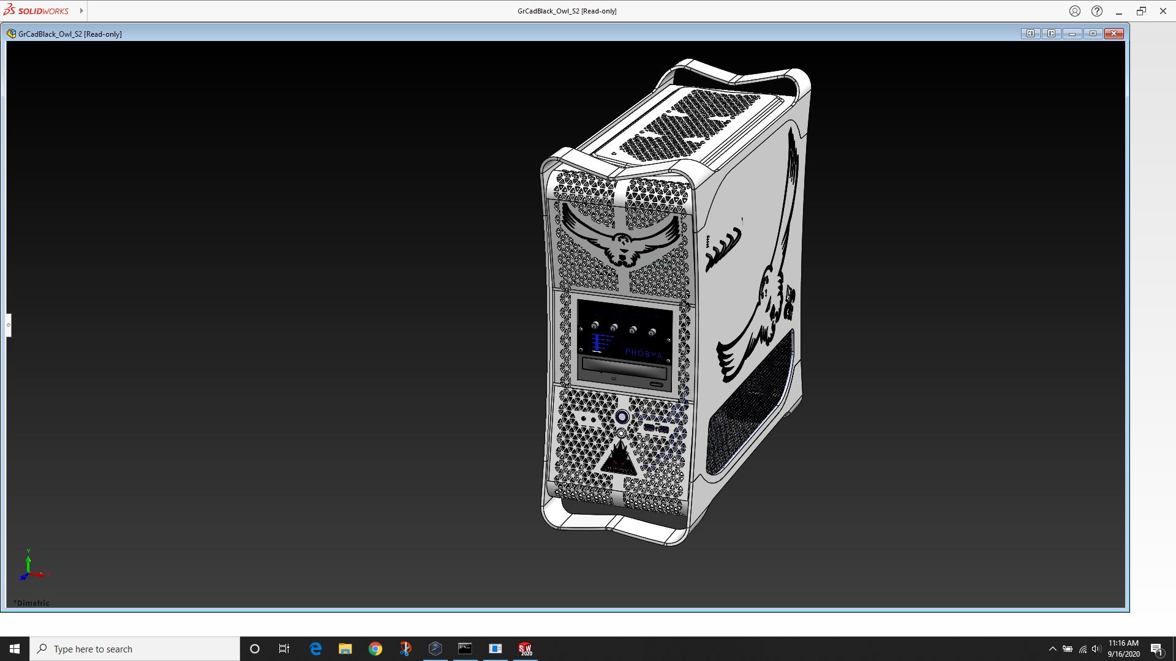Open the volume control speaker icon
This screenshot has height=661, width=1176.
(x=1096, y=649)
